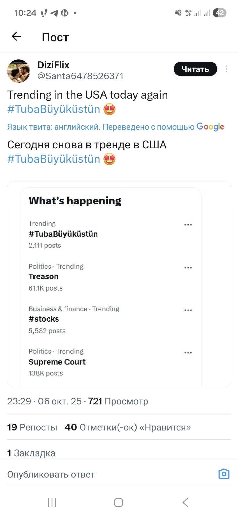
Task: Open more options for #stocks trend
Action: tap(188, 310)
